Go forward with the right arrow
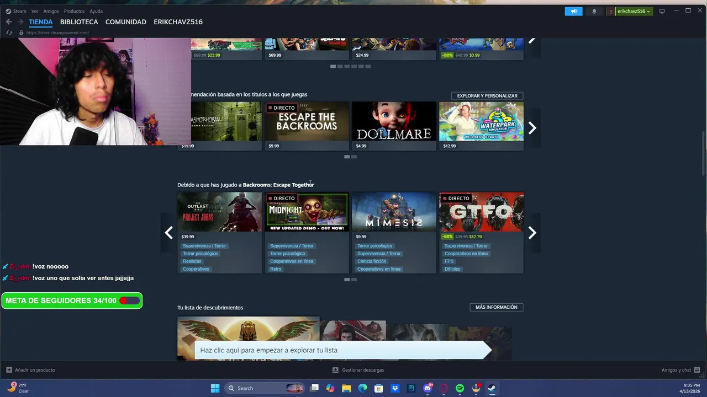This screenshot has width=707, height=397. pos(20,22)
